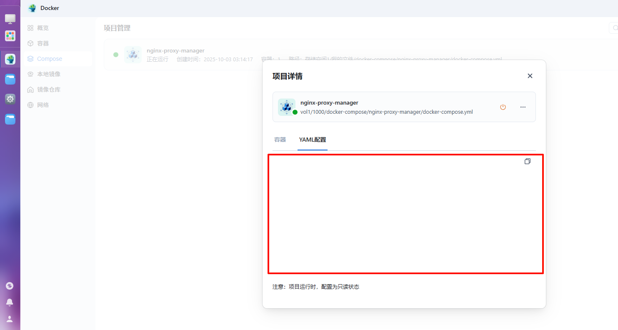This screenshot has width=618, height=330.
Task: Open the settings gear icon in the dock
Action: tap(10, 99)
